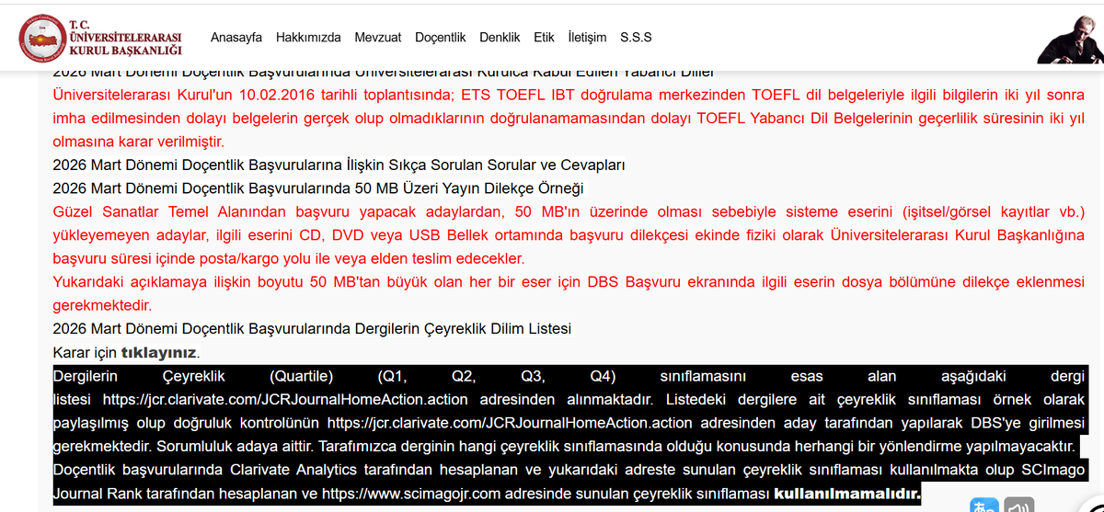Open 50 MB Üzeri Yayın Dilekçe Örneği link
Viewport: 1104px width, 512px height.
tap(318, 188)
